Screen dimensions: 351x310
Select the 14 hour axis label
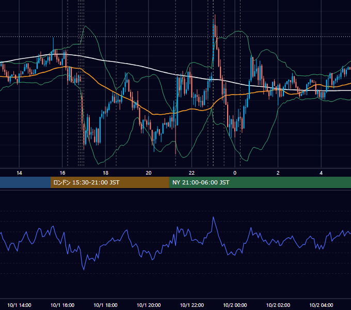click(19, 173)
